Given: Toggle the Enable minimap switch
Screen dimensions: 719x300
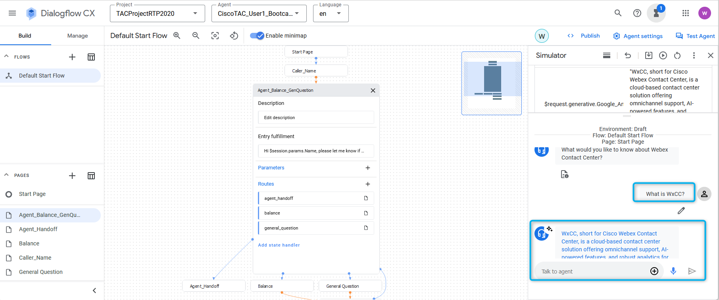Looking at the screenshot, I should click(x=257, y=36).
